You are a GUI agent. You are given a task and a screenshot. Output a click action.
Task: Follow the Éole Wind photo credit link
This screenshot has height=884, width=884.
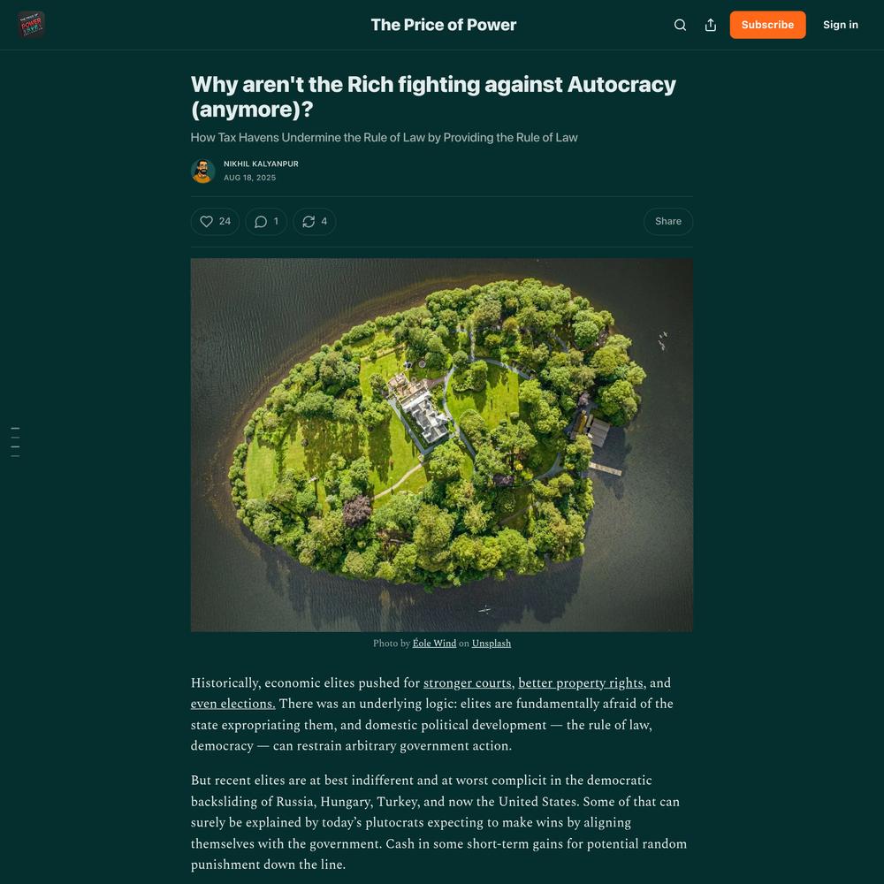point(434,644)
